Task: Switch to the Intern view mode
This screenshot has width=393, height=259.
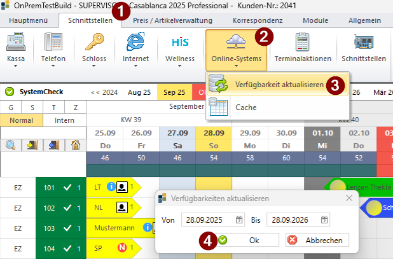Action: pyautogui.click(x=64, y=120)
